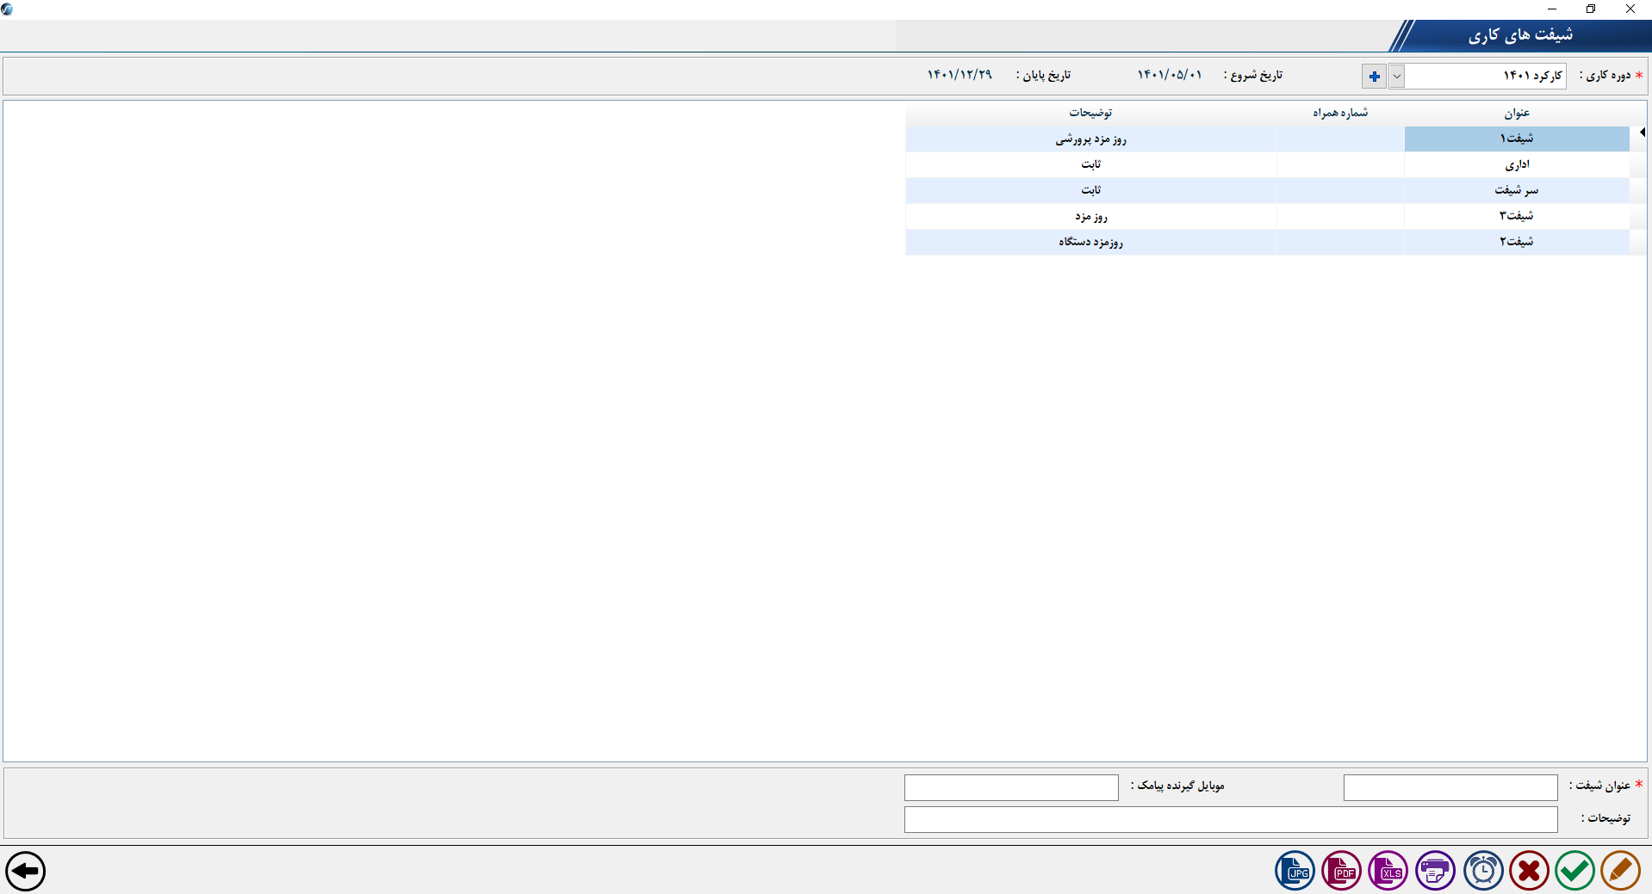Viewport: 1652px width, 894px height.
Task: Select the اداری row in the table
Action: click(x=1516, y=164)
